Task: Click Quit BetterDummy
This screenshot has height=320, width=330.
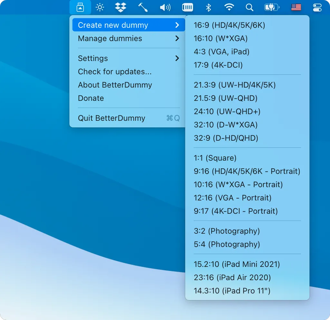Action: tap(112, 118)
